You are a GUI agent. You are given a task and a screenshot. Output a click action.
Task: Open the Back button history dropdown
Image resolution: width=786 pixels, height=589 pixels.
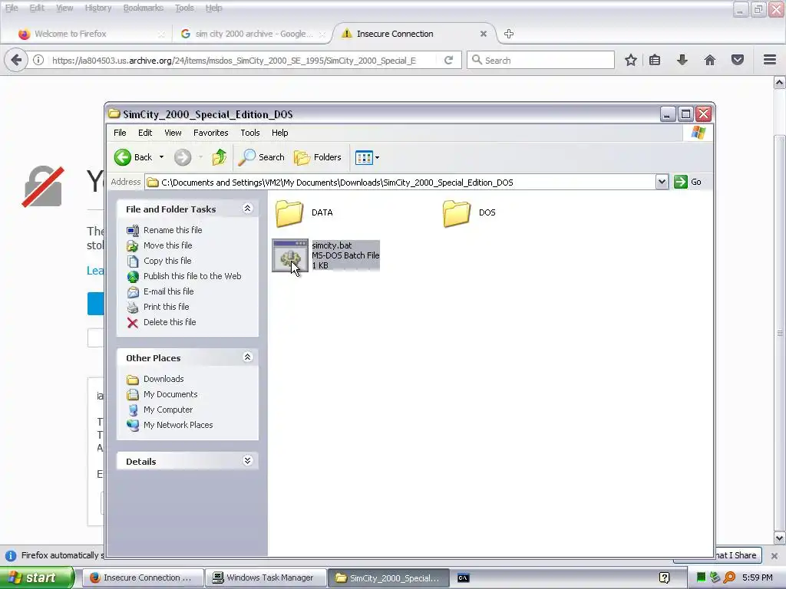tap(161, 157)
